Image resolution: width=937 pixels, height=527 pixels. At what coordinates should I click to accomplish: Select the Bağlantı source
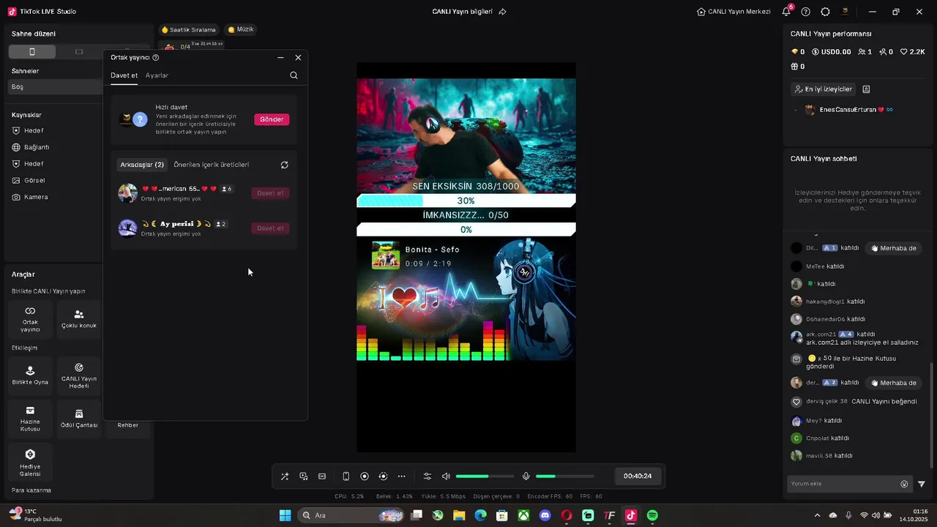coord(37,147)
